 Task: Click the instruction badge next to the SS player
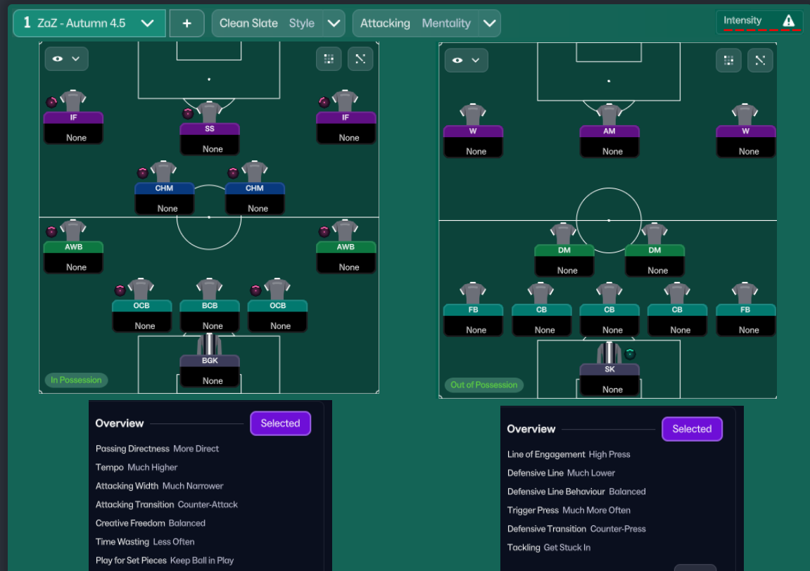click(x=188, y=113)
